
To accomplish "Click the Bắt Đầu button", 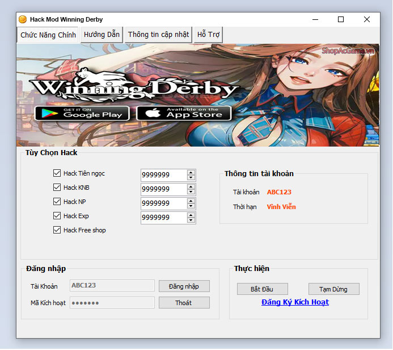I will 263,289.
